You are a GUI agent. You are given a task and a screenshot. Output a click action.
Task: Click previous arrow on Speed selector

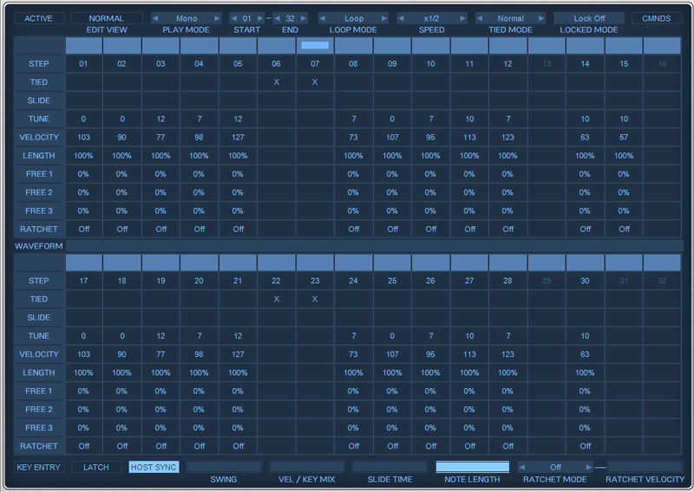tap(402, 18)
